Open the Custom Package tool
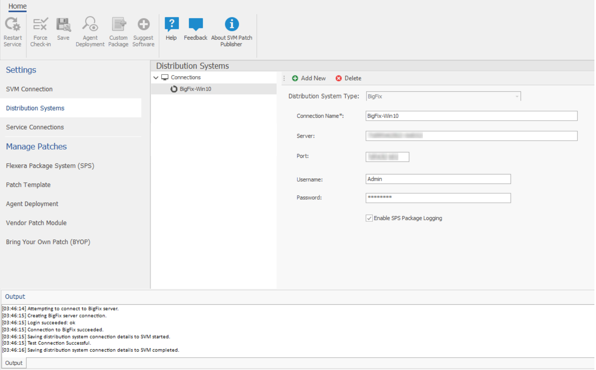The height and width of the screenshot is (370, 596). coord(118,25)
